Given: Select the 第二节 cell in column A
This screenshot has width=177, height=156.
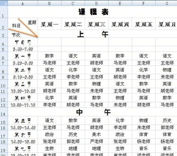Looking at the screenshot, I should pyautogui.click(x=23, y=70).
